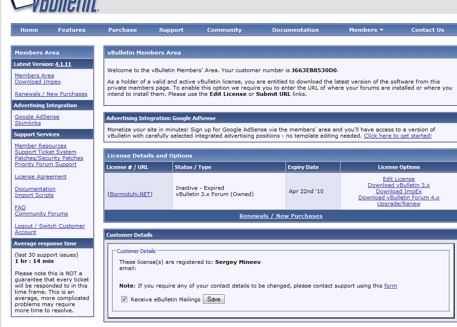Open the Support menu item
This screenshot has height=327, width=457.
tap(171, 30)
